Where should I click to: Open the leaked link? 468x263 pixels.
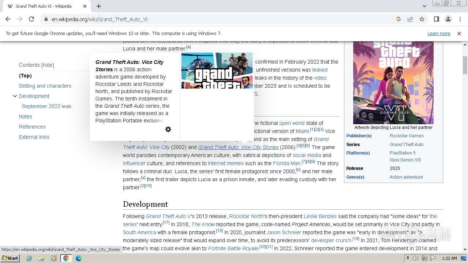pos(320,70)
